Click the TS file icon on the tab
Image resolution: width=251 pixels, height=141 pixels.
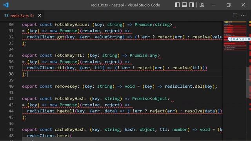[6, 16]
